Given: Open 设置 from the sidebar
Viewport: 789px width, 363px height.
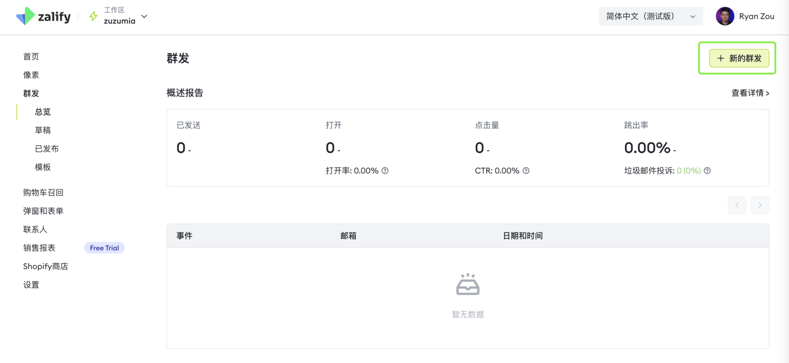Looking at the screenshot, I should (x=31, y=285).
